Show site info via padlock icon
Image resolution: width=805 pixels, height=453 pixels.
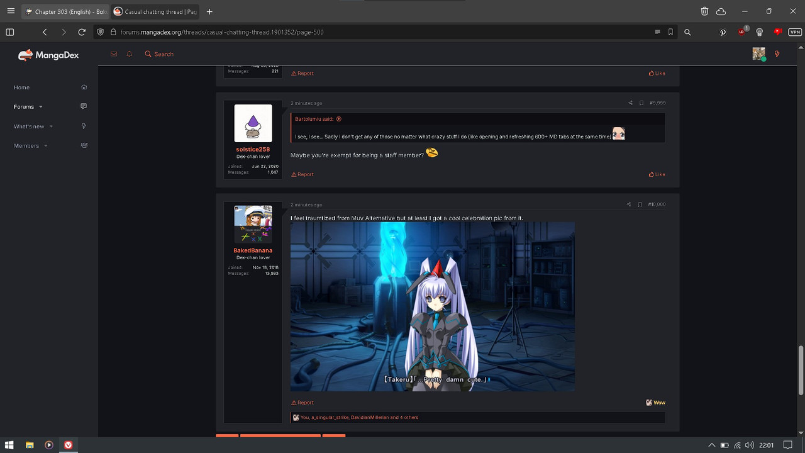pos(113,32)
